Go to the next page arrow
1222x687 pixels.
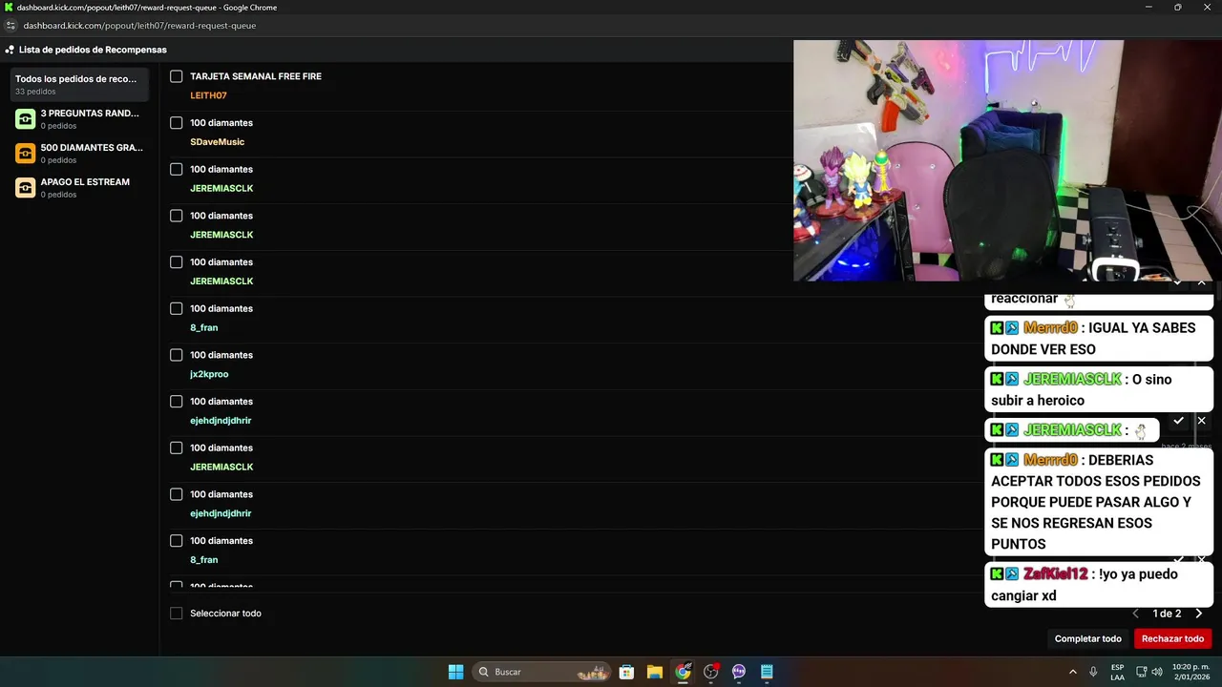1199,614
